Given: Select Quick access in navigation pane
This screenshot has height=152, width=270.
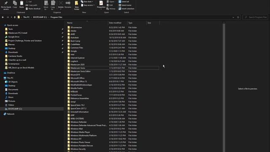Looking at the screenshot, I should (12, 25).
